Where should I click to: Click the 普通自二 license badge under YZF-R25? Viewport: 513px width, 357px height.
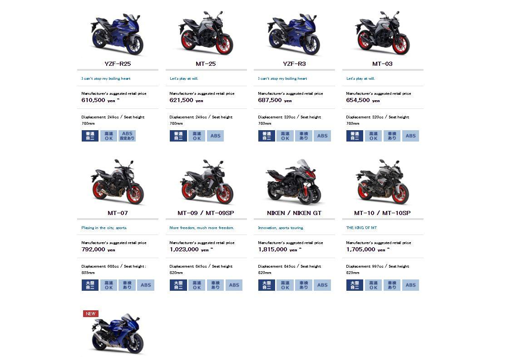coord(90,136)
